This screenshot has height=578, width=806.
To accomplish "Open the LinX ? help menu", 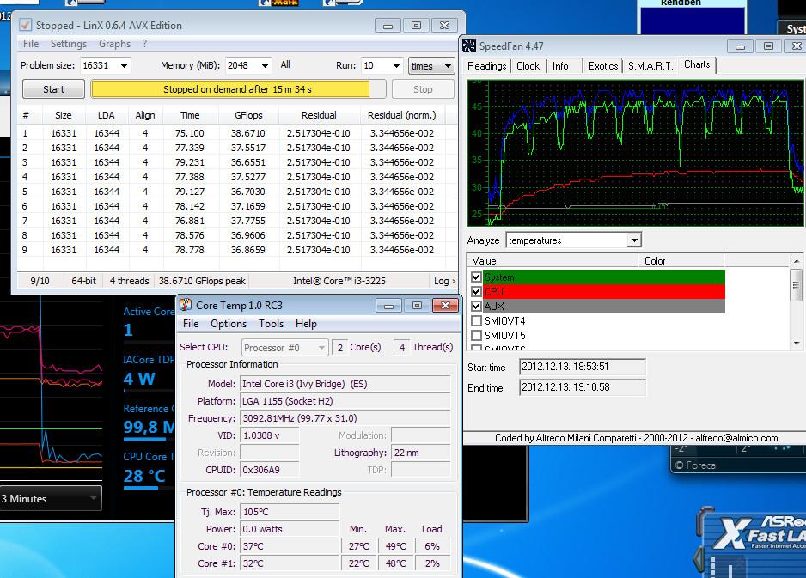I will coord(145,44).
